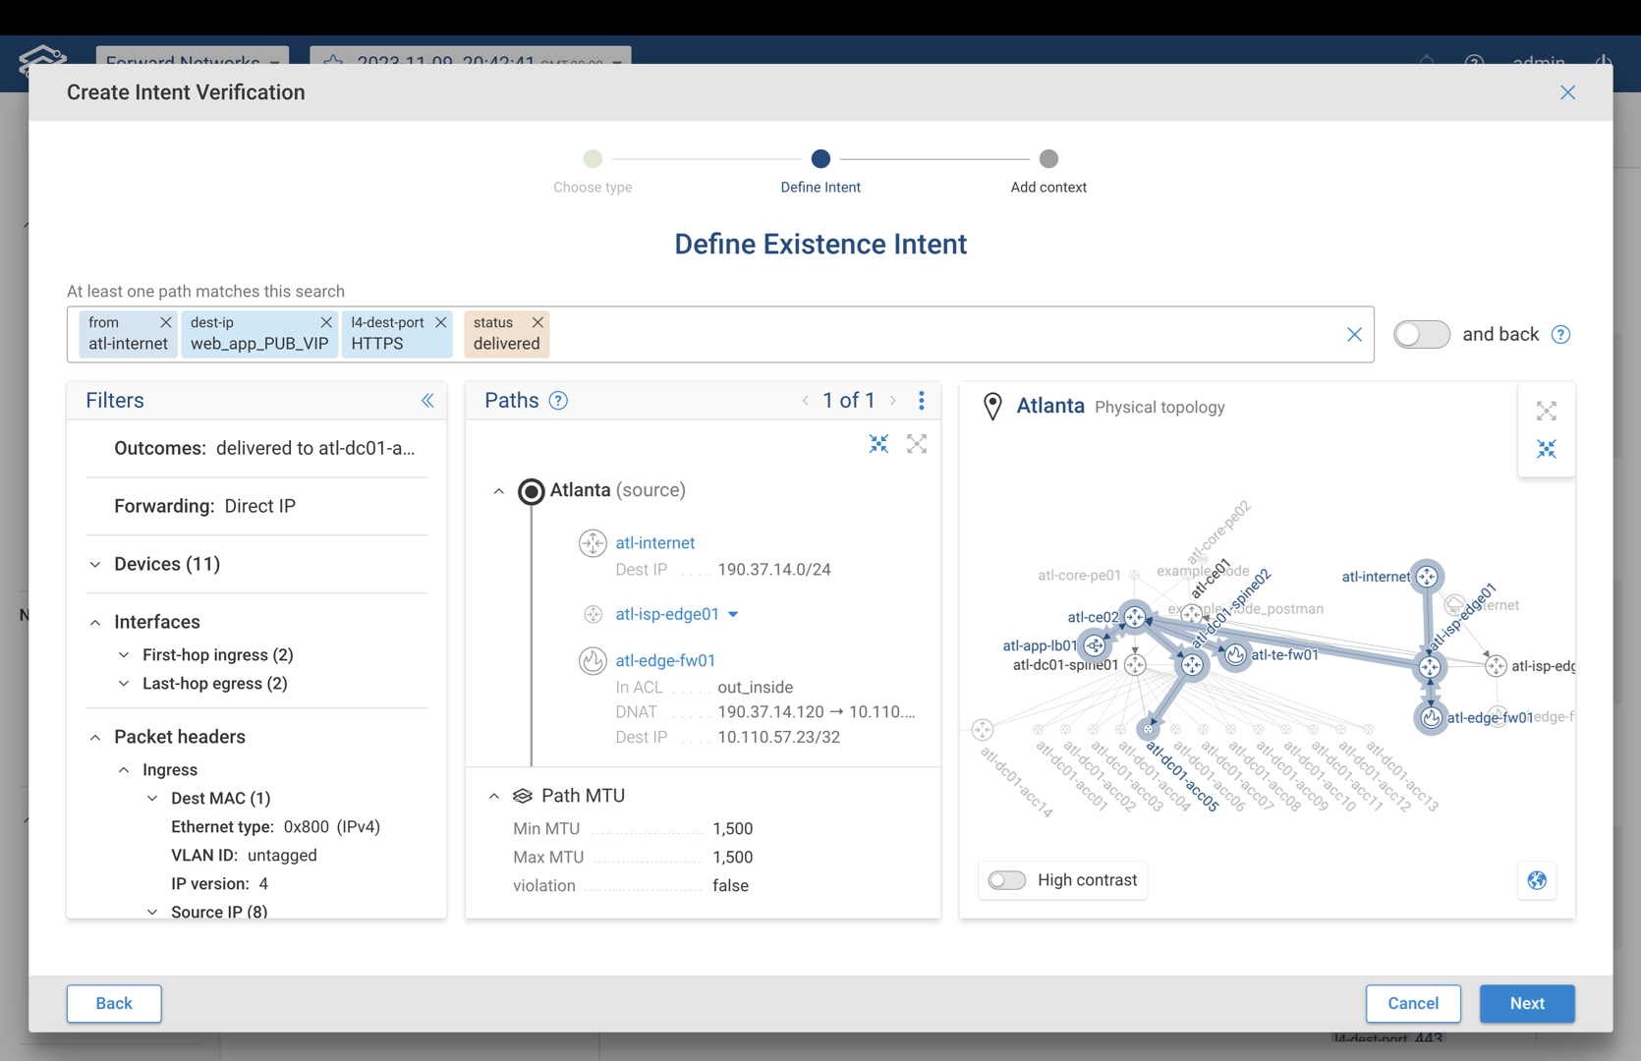This screenshot has width=1641, height=1061.
Task: Click the globe icon in topology panel
Action: click(x=1537, y=880)
